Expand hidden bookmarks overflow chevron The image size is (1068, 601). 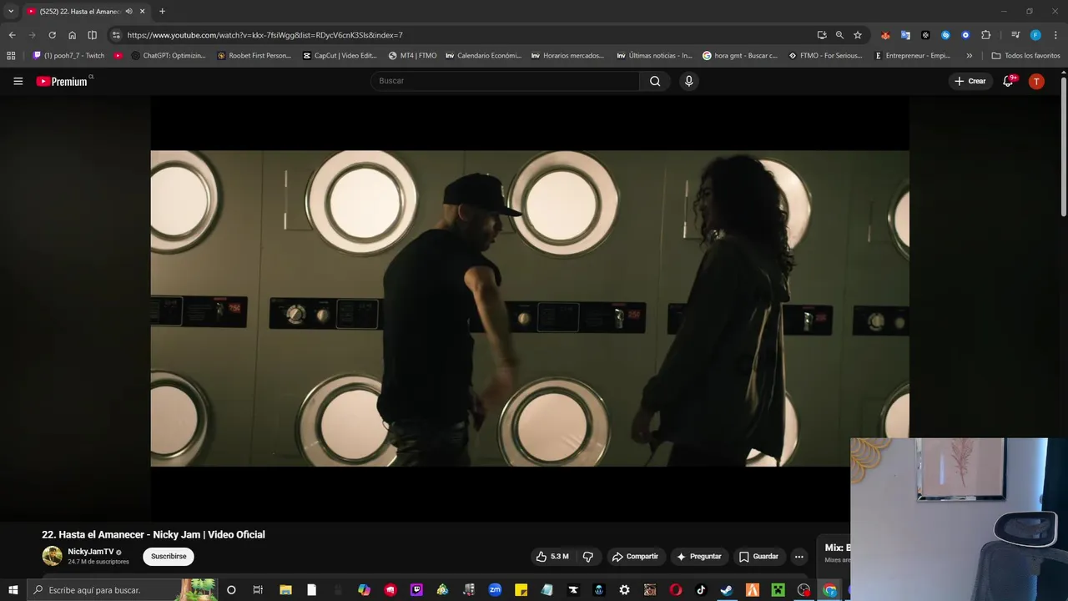(x=969, y=56)
